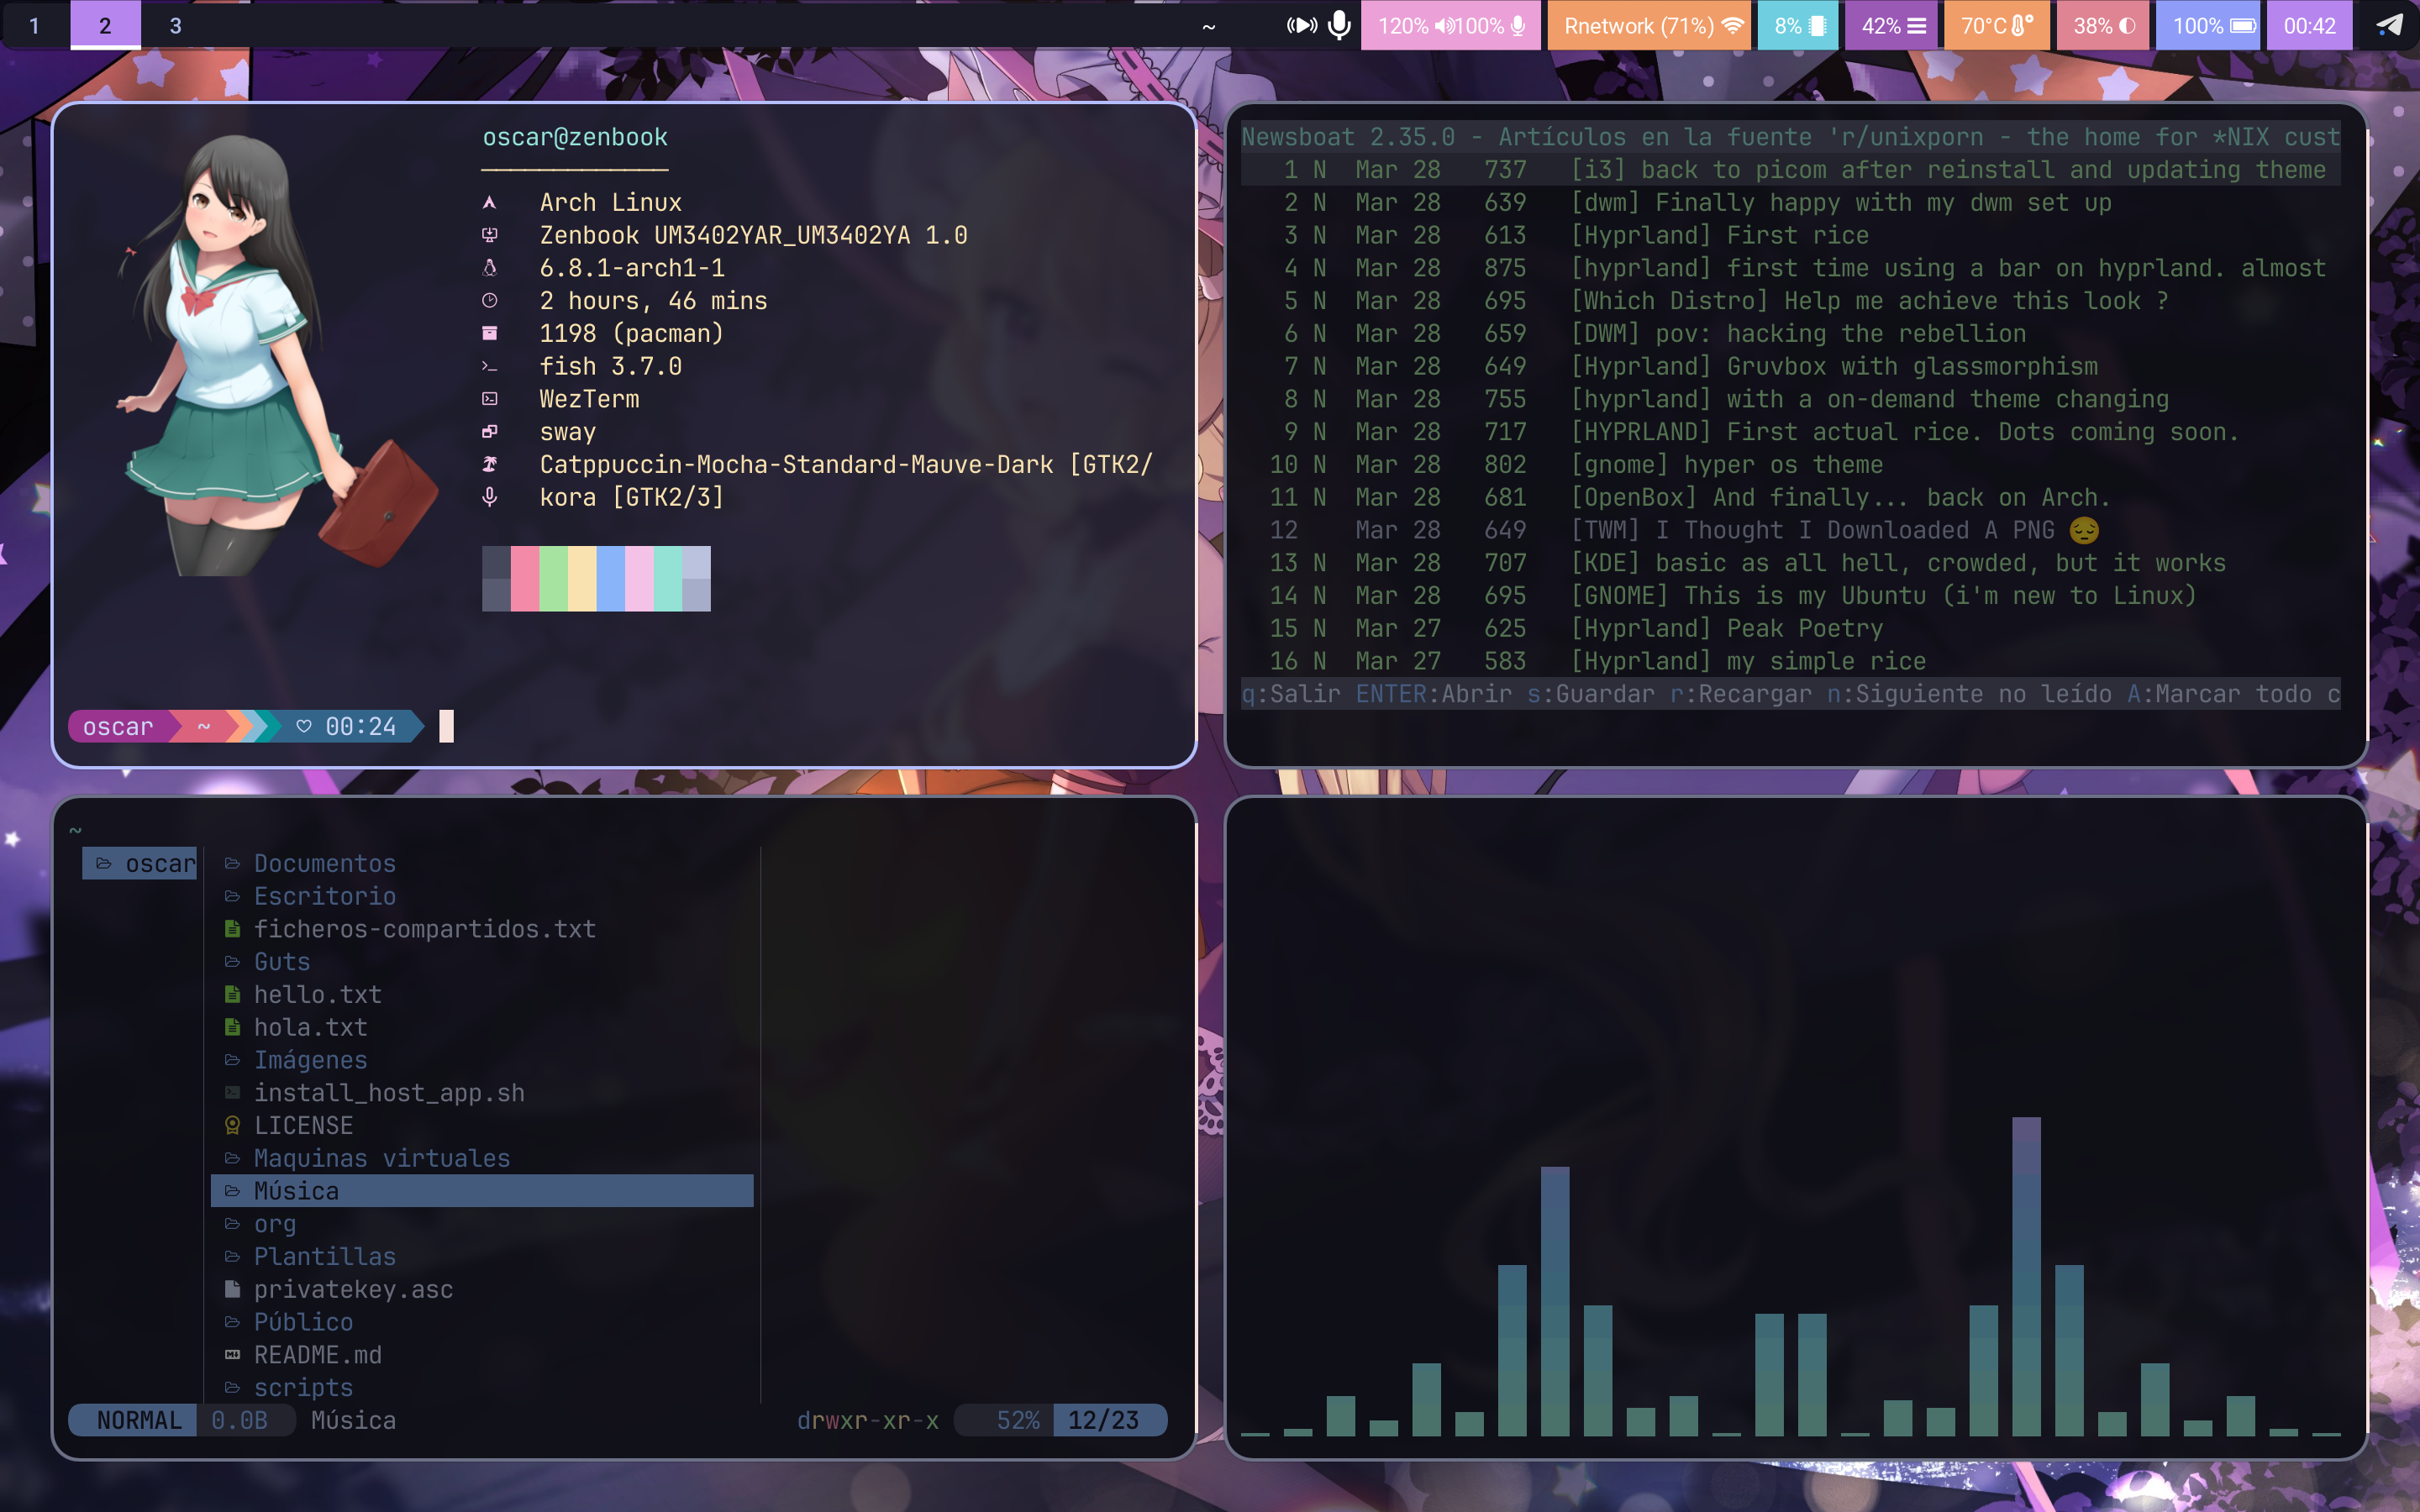Click the microphone icon in the top bar

click(x=1339, y=25)
